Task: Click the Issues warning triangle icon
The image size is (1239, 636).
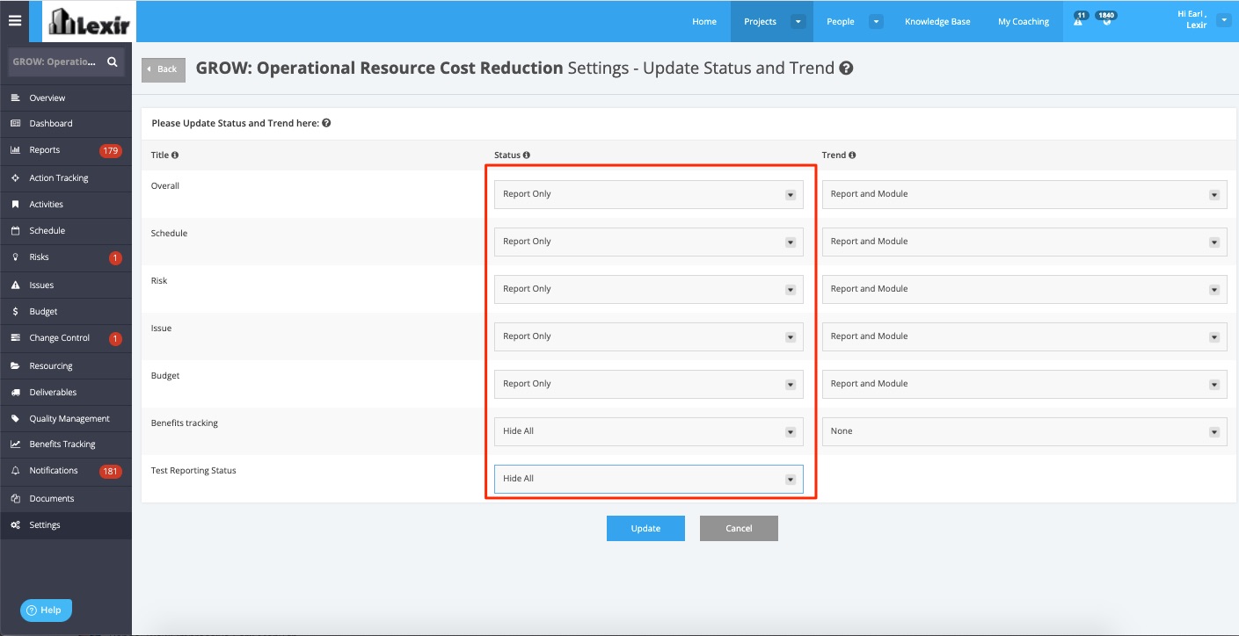Action: [x=15, y=285]
